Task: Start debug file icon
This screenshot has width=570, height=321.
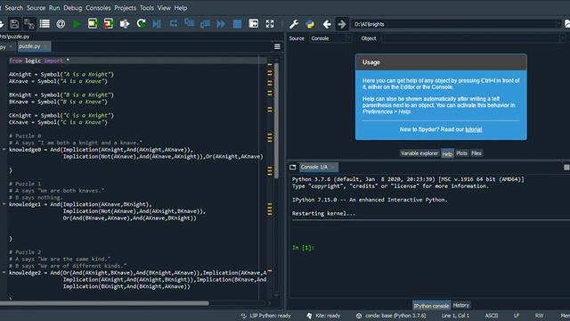Action: pos(157,24)
